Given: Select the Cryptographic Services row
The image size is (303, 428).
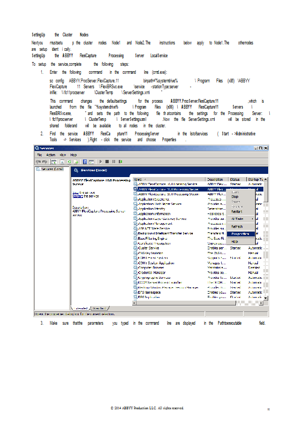Looking at the screenshot, I should (x=198, y=278).
